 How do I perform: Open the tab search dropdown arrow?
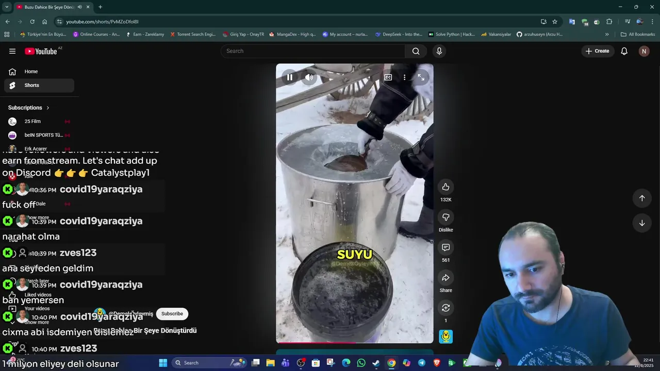coord(7,7)
